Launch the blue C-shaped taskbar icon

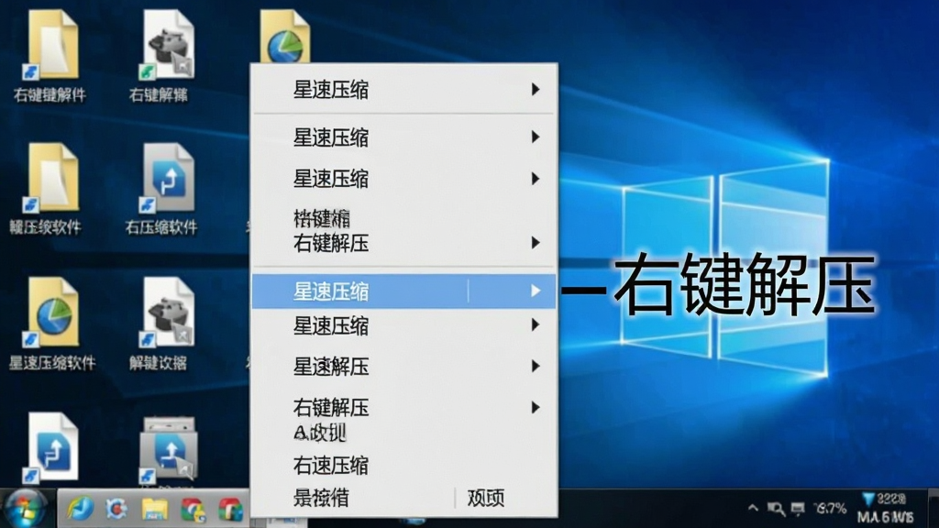click(x=116, y=509)
